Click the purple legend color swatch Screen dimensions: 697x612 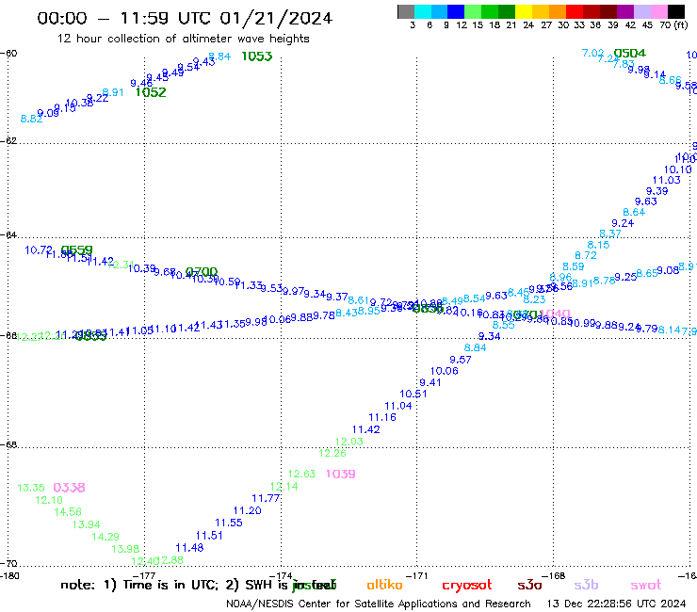pyautogui.click(x=625, y=11)
